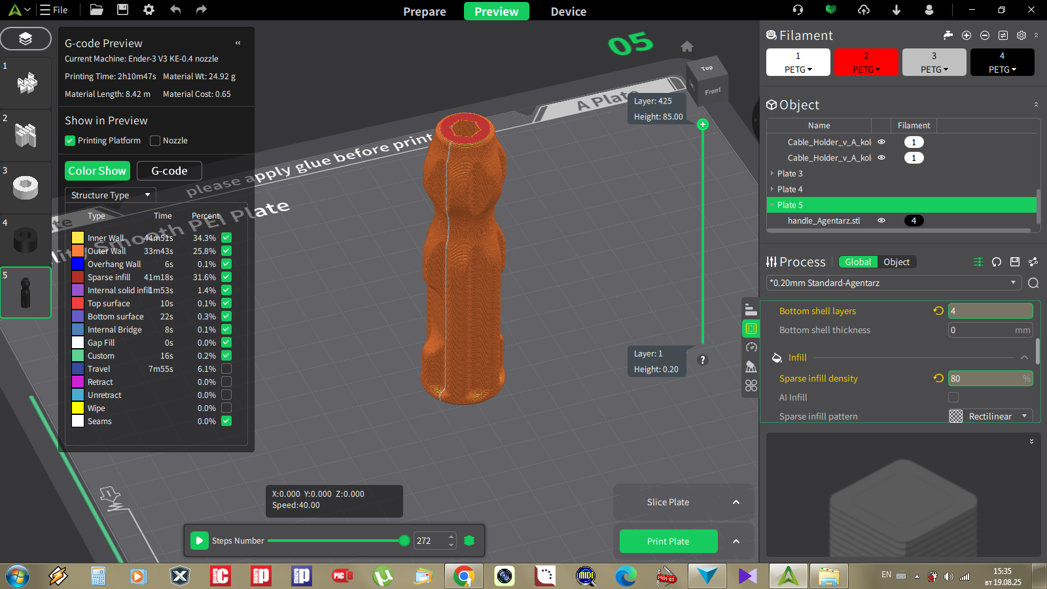The height and width of the screenshot is (589, 1047).
Task: Click the Color Show button
Action: pyautogui.click(x=98, y=171)
